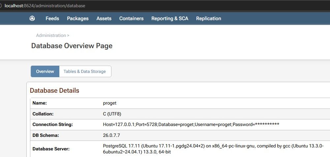This screenshot has height=157, width=330.
Task: Click the Database Overview Page heading
Action: [x=72, y=46]
